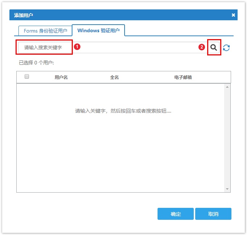Select the Windows 验证用户 tab
The height and width of the screenshot is (235, 247).
coord(98,30)
